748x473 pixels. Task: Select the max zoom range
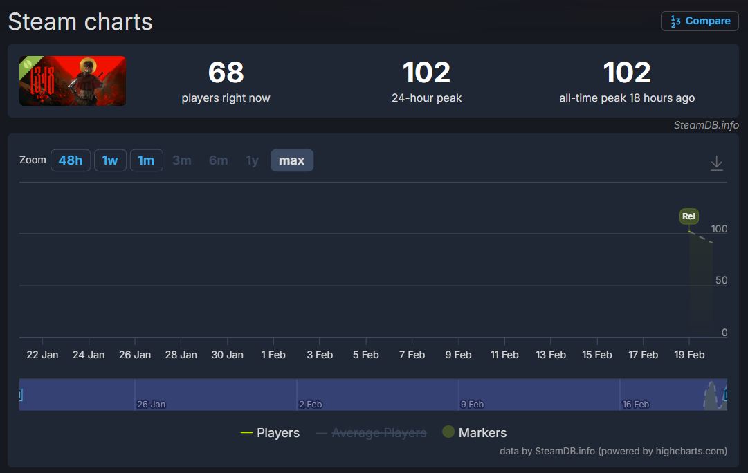[x=292, y=160]
